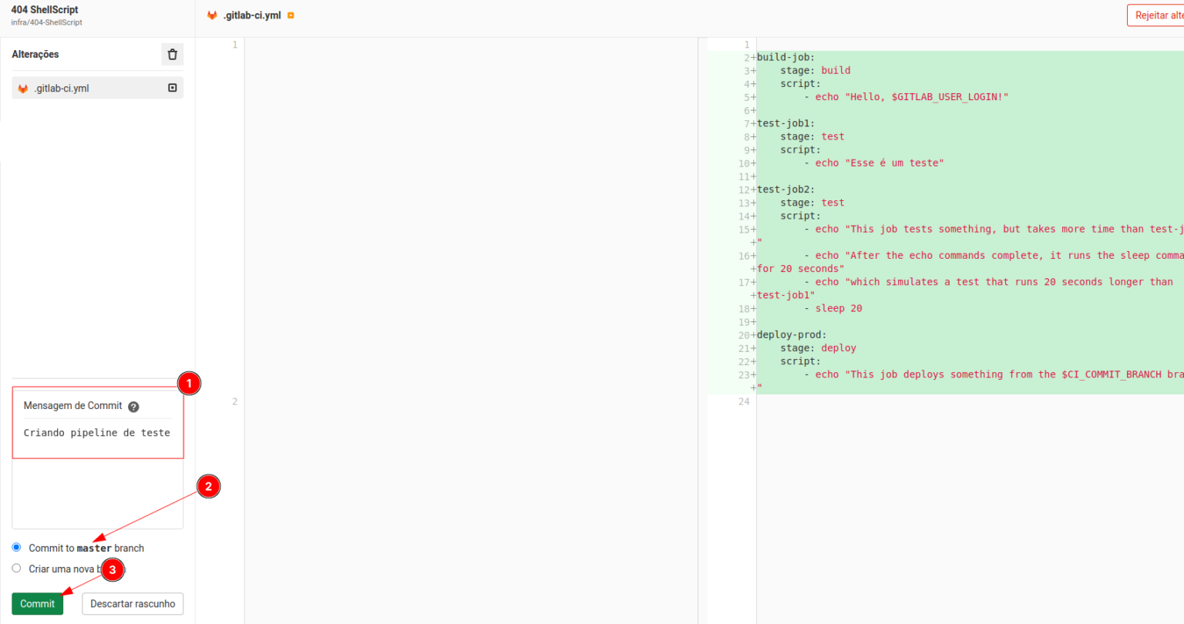Click the modified-status square icon in changes list
The image size is (1184, 624).
click(x=173, y=88)
